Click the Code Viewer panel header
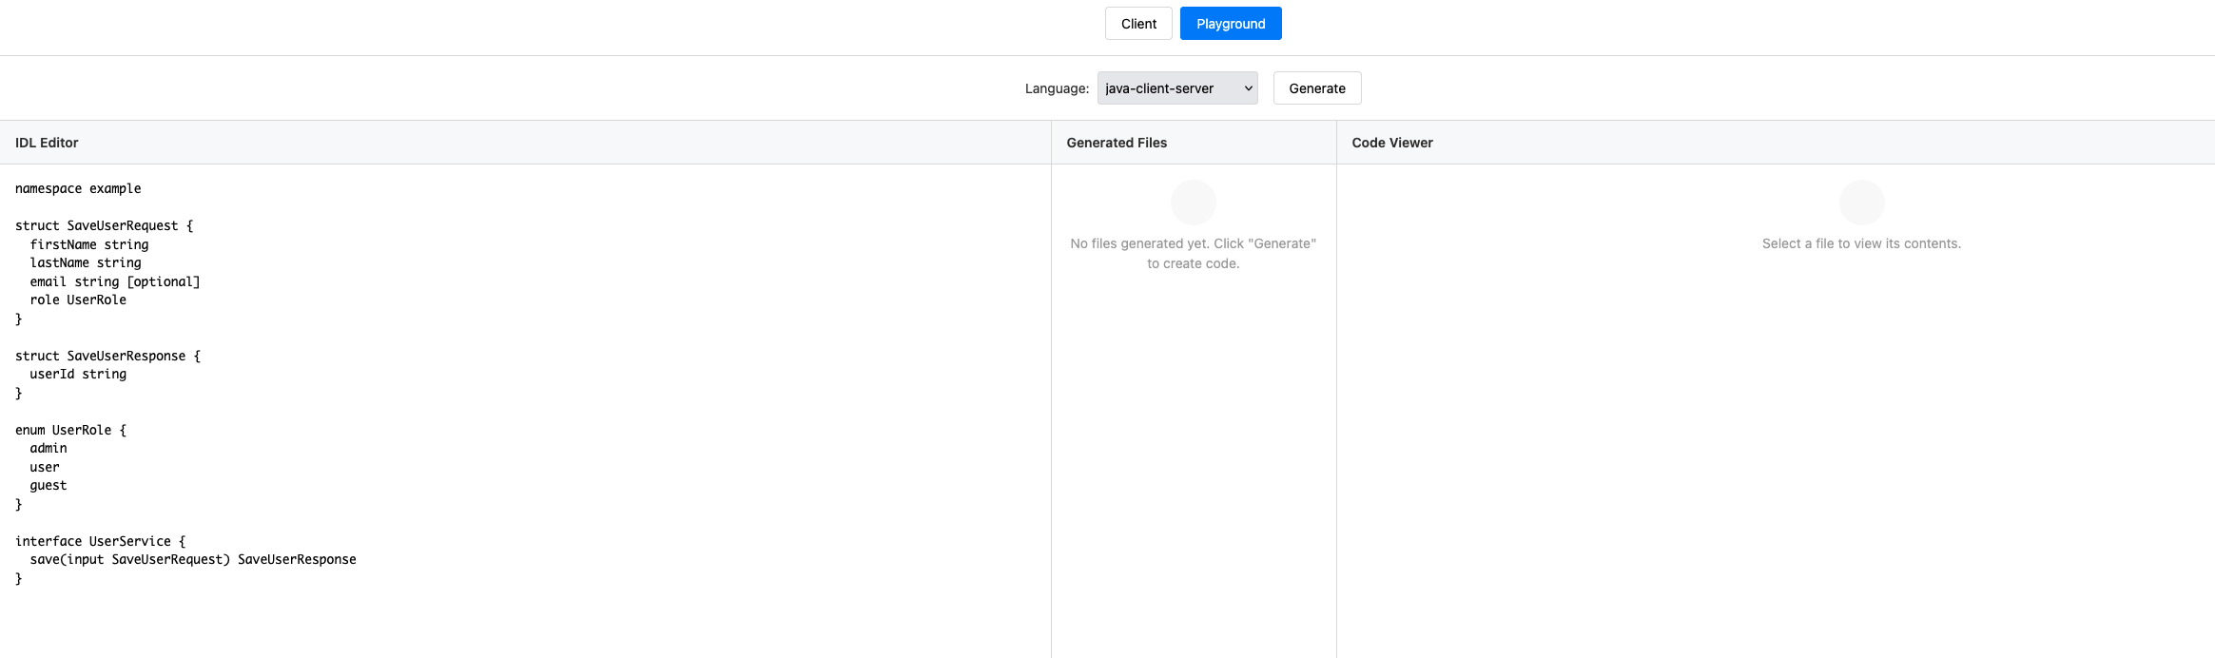Image resolution: width=2215 pixels, height=658 pixels. pos(1392,143)
